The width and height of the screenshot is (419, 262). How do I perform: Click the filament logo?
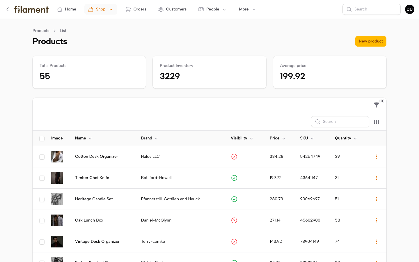[31, 9]
